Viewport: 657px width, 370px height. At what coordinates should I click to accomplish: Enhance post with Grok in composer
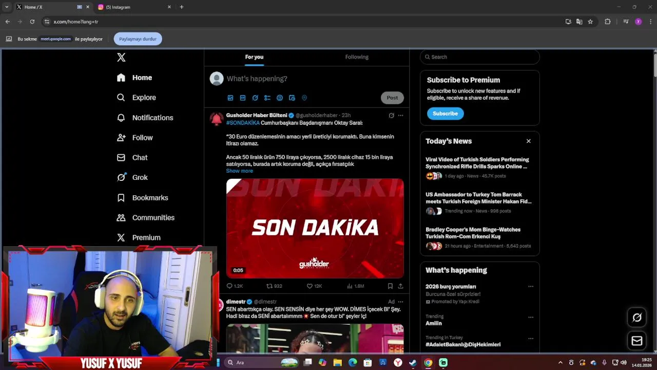click(255, 98)
